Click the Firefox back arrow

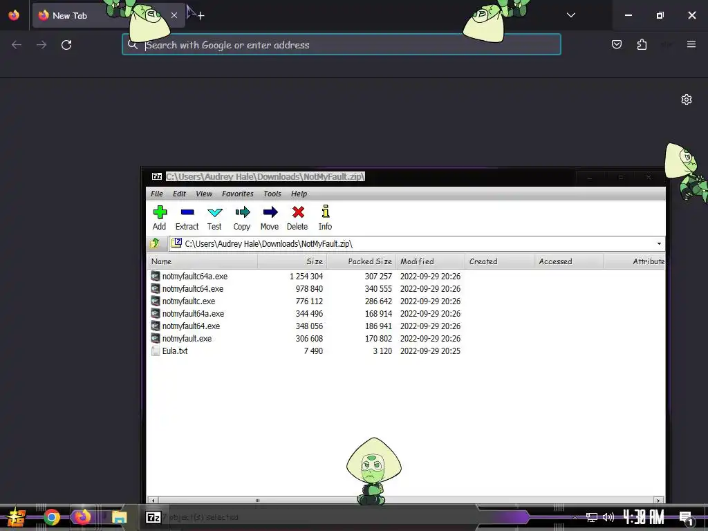[x=17, y=45]
